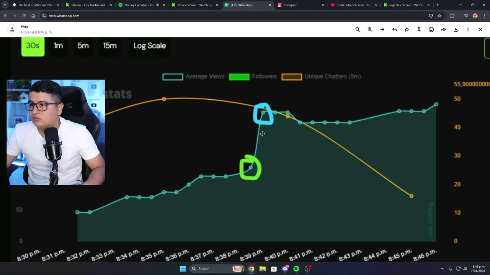Reload the WhatsApp page

[x=24, y=16]
